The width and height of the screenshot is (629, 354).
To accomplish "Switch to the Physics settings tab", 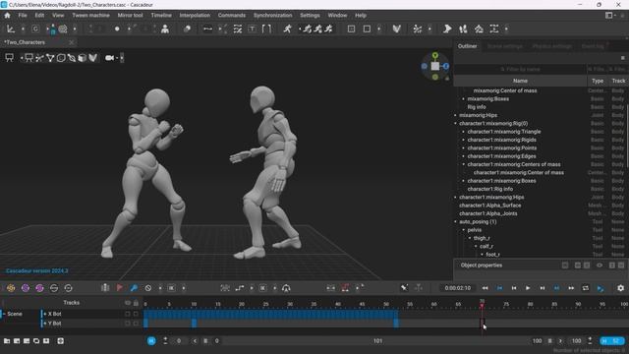I will point(552,46).
